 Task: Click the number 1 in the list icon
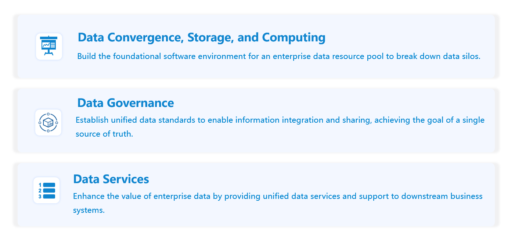point(40,185)
